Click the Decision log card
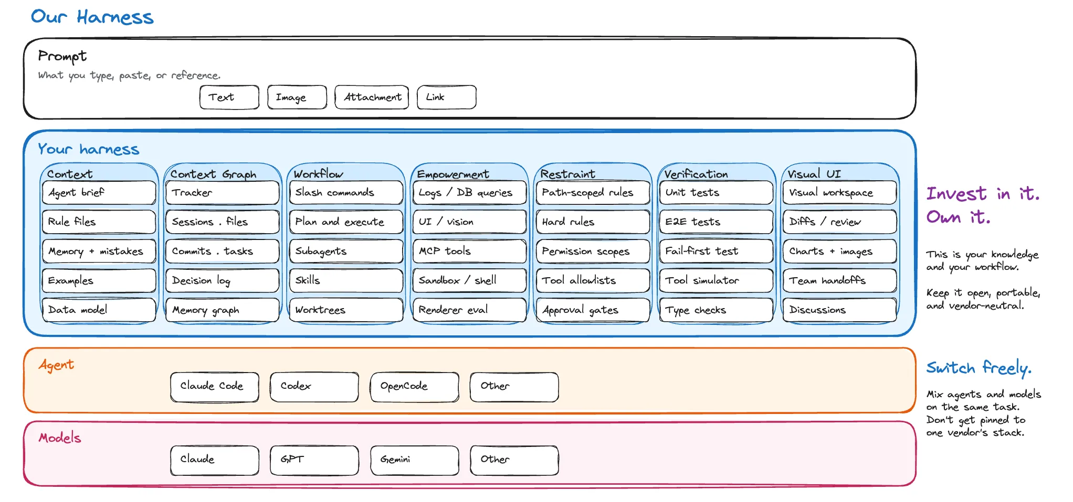The width and height of the screenshot is (1073, 502). (223, 281)
